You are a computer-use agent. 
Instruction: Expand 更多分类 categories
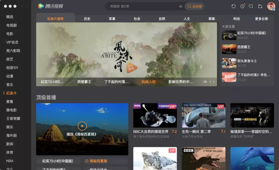coord(261,19)
